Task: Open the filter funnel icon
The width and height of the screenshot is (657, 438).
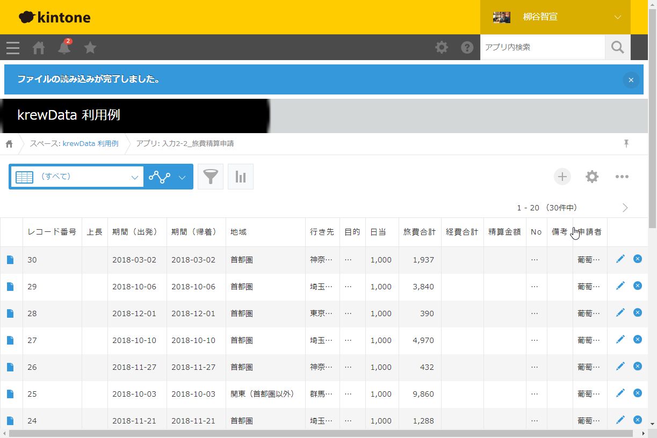Action: coord(211,177)
